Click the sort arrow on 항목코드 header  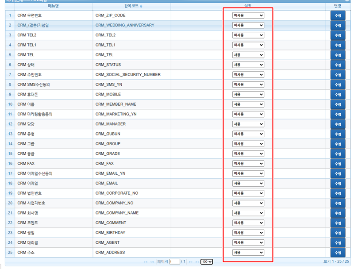(141, 6)
